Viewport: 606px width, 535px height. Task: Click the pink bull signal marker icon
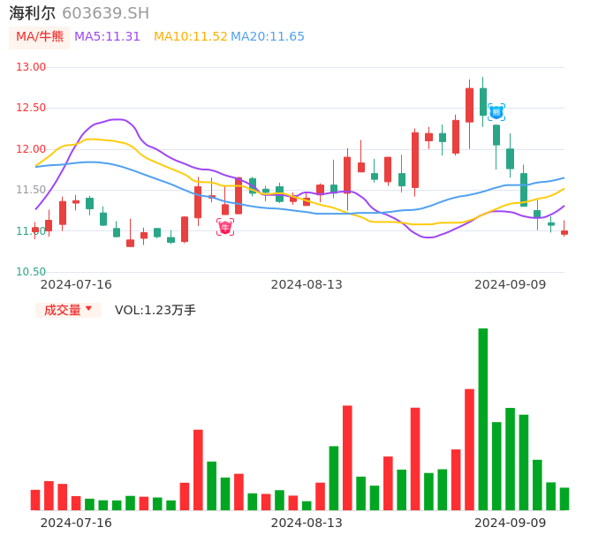click(225, 227)
